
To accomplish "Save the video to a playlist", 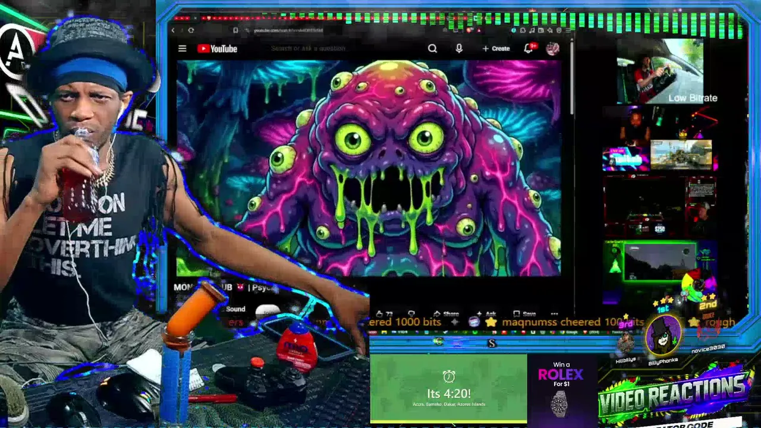I will (x=524, y=314).
